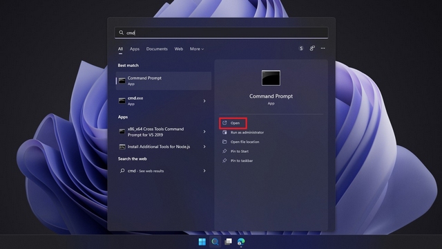Click the cmd.exe app icon
This screenshot has width=442, height=249.
coord(122,101)
